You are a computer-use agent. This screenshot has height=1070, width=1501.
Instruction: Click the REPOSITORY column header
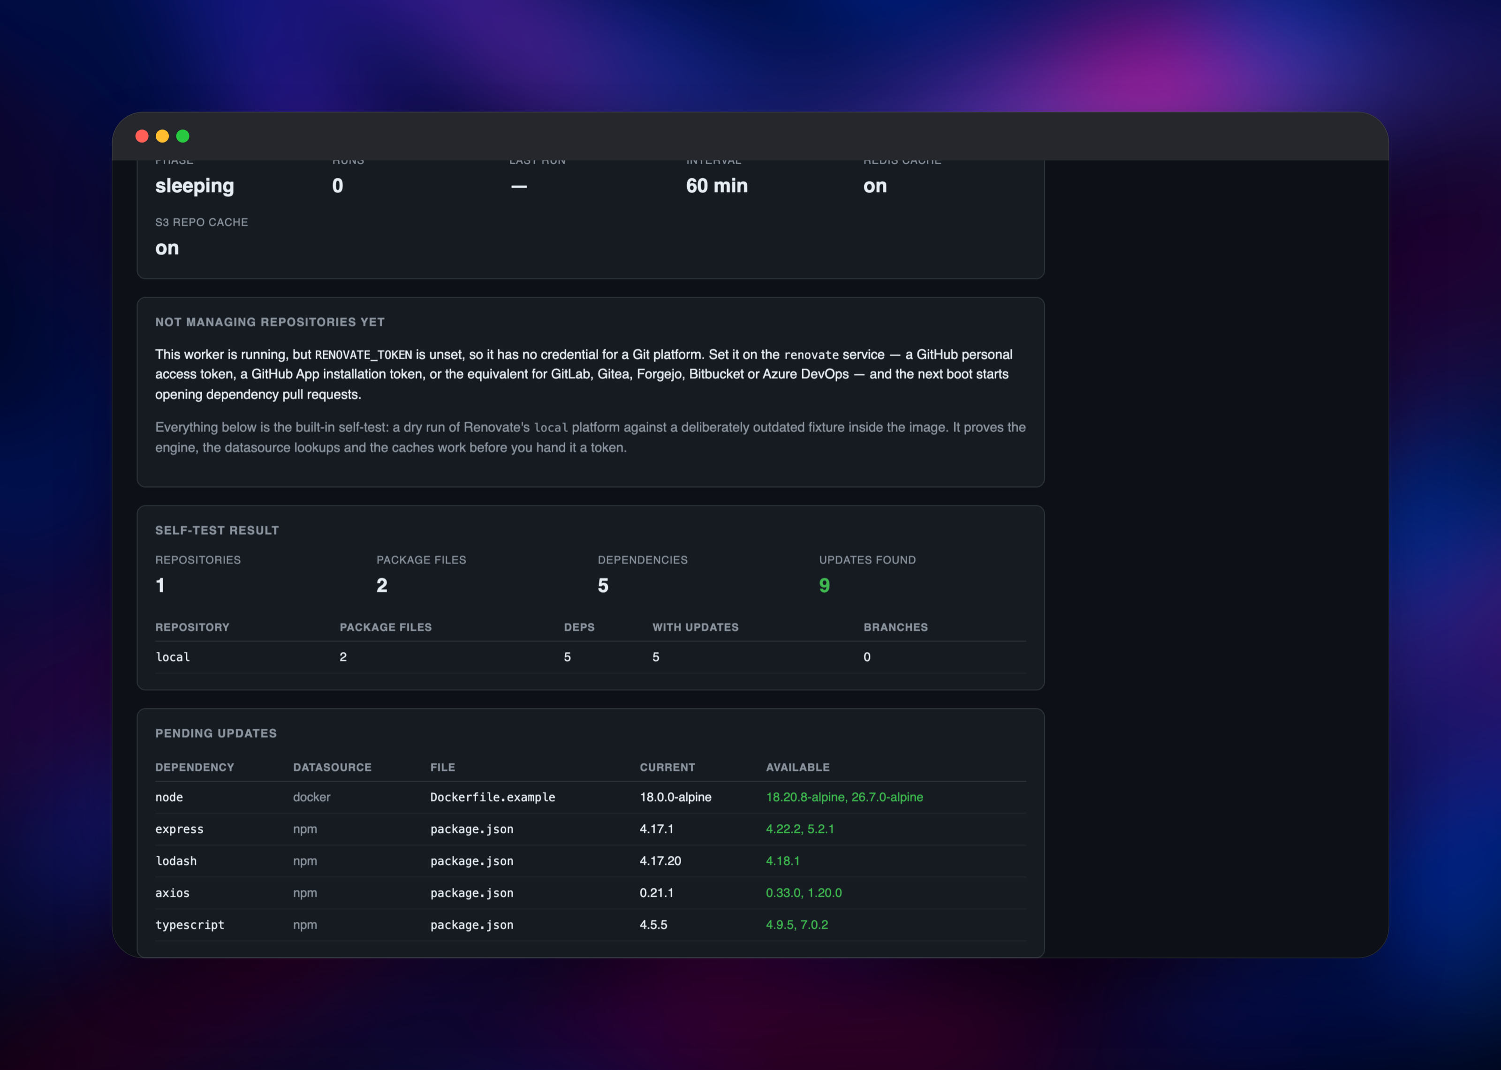[x=192, y=627]
